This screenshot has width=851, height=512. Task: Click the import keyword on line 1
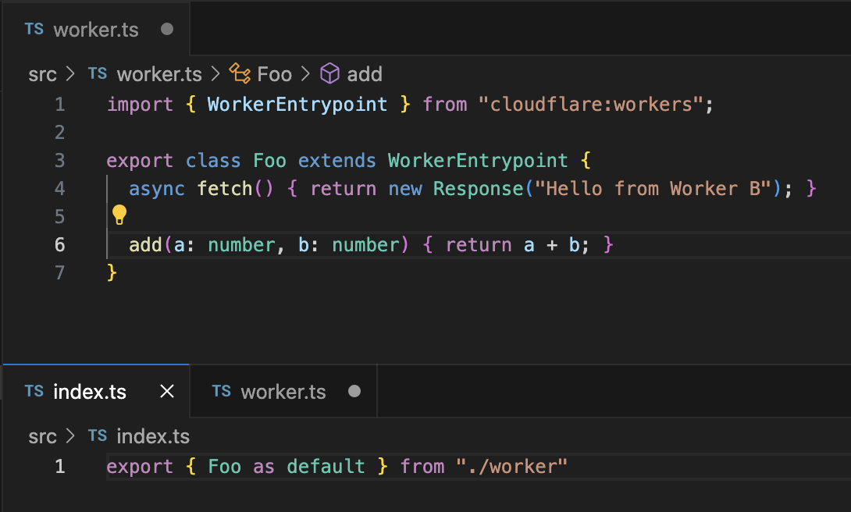click(x=140, y=104)
